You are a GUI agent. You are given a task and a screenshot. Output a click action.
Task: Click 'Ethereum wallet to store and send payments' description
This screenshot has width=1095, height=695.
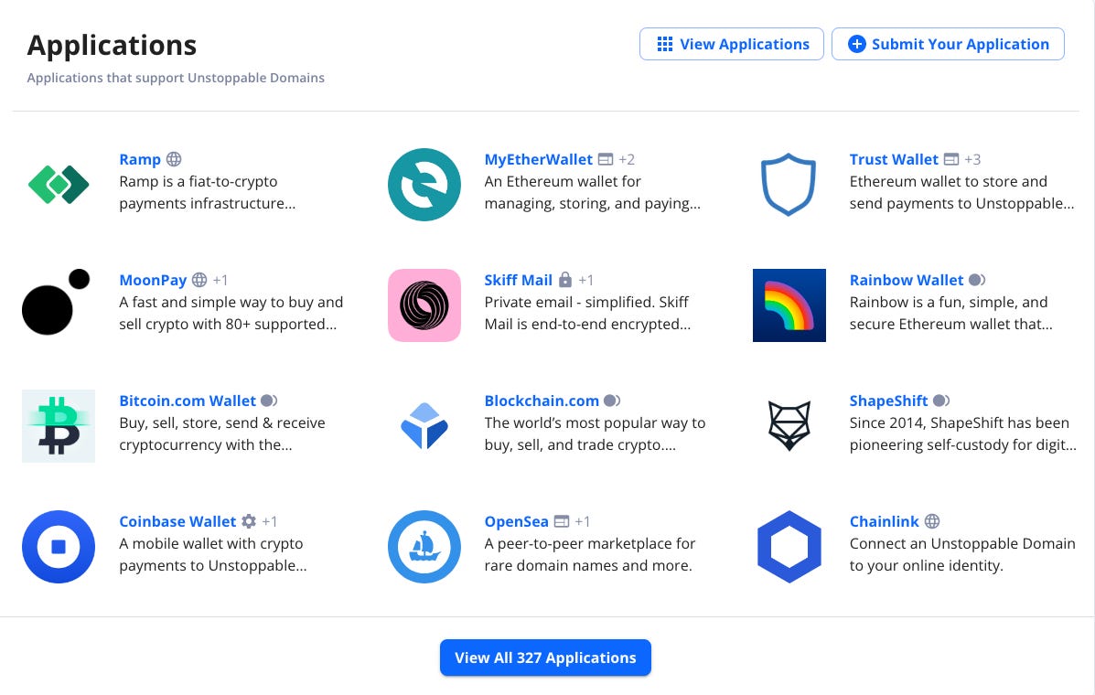[961, 192]
